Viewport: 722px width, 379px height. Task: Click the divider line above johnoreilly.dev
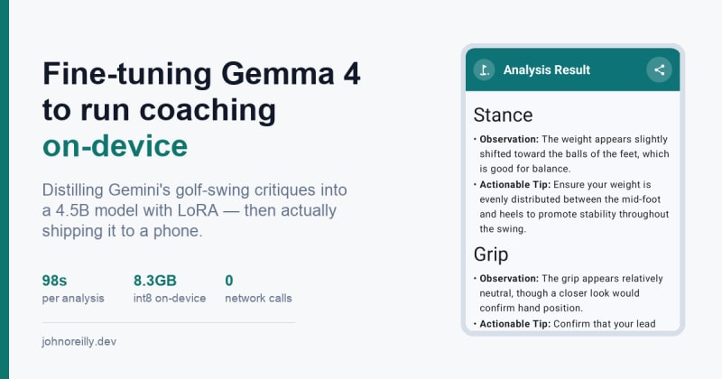(169, 322)
